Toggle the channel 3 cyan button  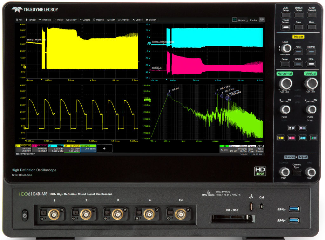303,138
